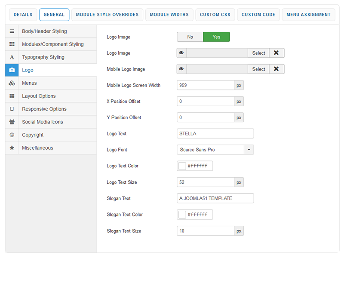Viewport: 344px width, 290px height.
Task: Switch to the Module Widths tab
Action: point(169,15)
